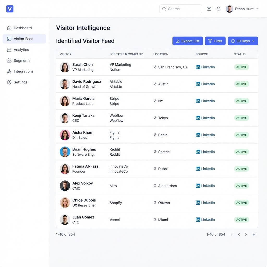Open the Filter button
Viewport: 267px width, 267px height.
point(215,41)
